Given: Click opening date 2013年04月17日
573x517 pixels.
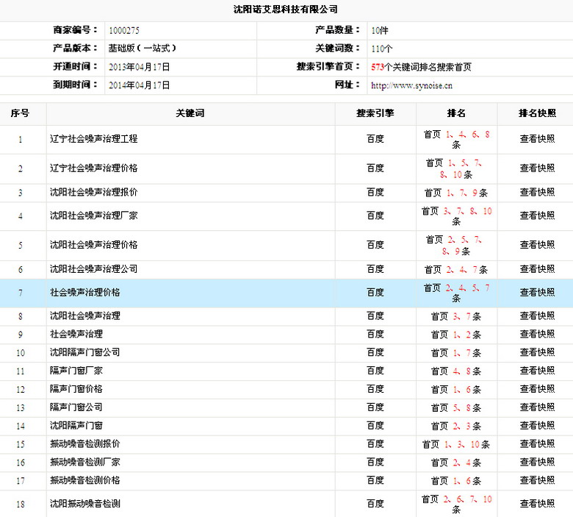Looking at the screenshot, I should (140, 68).
